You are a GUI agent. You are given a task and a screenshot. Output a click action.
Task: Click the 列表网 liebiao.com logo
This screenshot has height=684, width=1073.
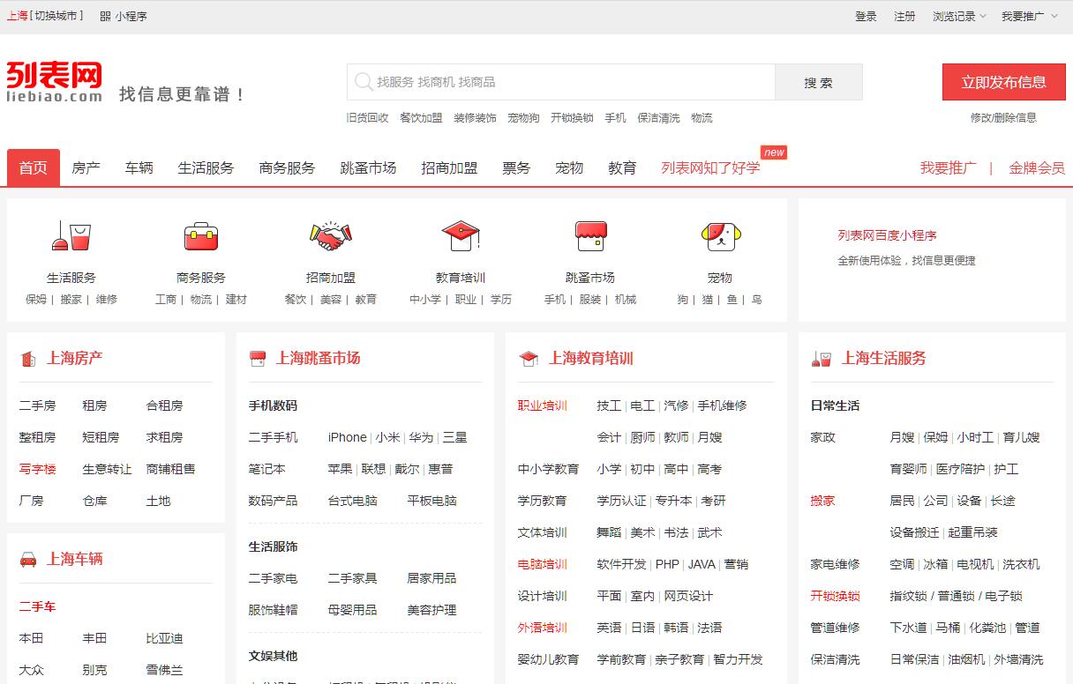tap(55, 82)
